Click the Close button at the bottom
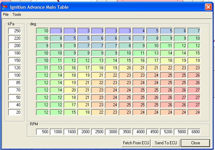Image resolution: width=215 pixels, height=150 pixels. pos(196,143)
